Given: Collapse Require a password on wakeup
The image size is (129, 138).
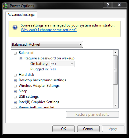Looking at the screenshot, I should tap(21, 58).
